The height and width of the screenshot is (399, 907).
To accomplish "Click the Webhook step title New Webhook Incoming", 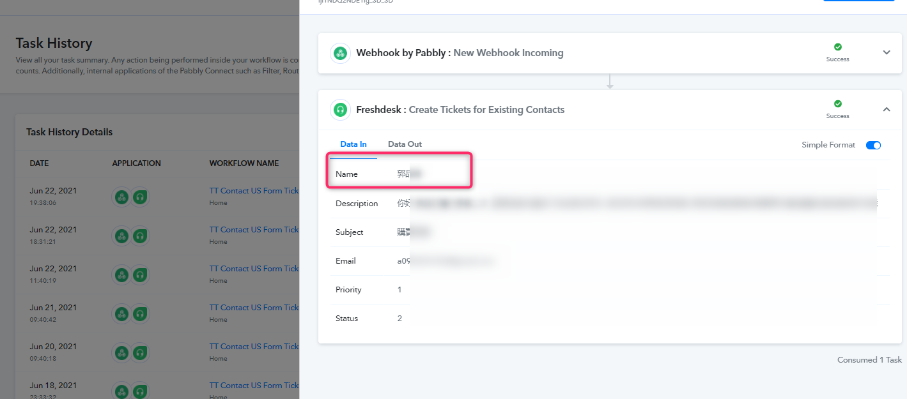I will (508, 53).
